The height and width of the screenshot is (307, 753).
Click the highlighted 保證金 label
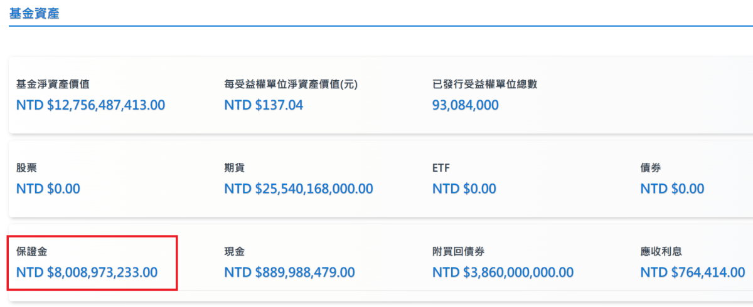coord(31,252)
